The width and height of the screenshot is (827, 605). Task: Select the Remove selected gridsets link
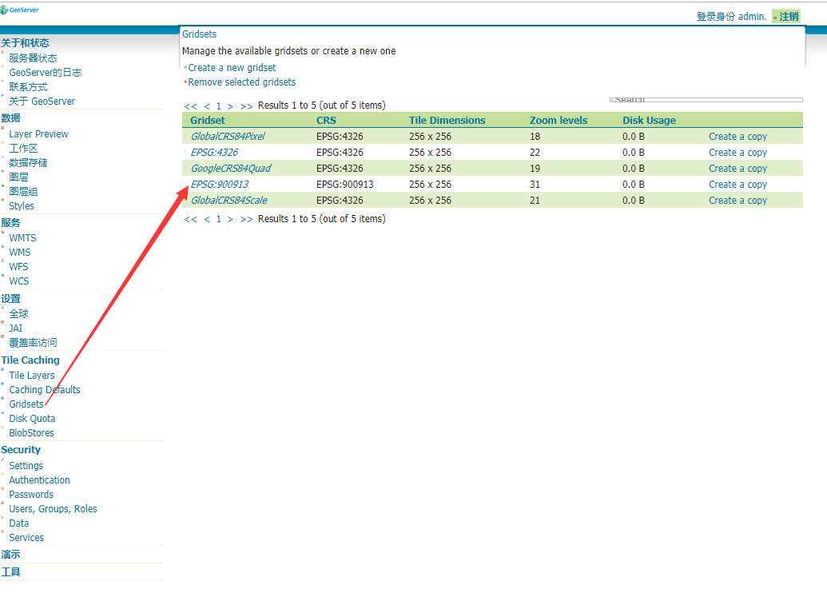[241, 82]
